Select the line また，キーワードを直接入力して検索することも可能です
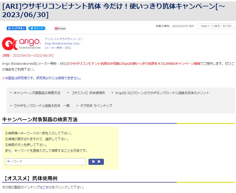Screen dimensions: 236x193 click(x=46, y=151)
